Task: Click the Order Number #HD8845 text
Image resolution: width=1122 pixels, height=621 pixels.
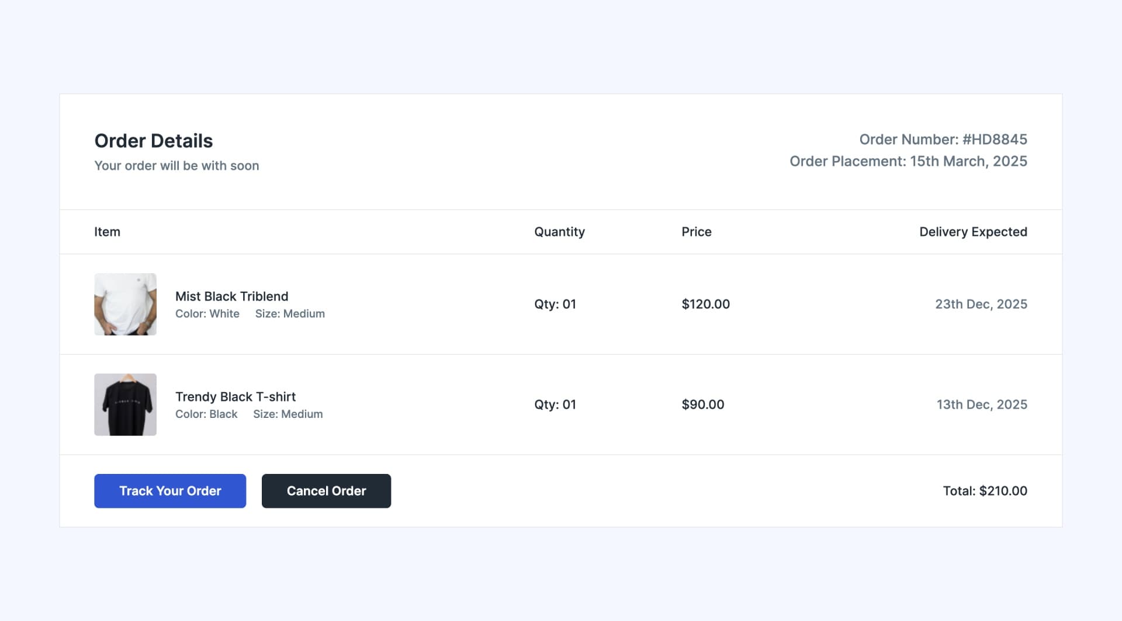Action: click(943, 139)
